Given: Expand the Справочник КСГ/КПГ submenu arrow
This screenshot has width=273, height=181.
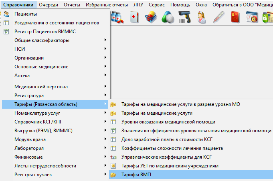Looking at the screenshot, I should (x=105, y=121).
